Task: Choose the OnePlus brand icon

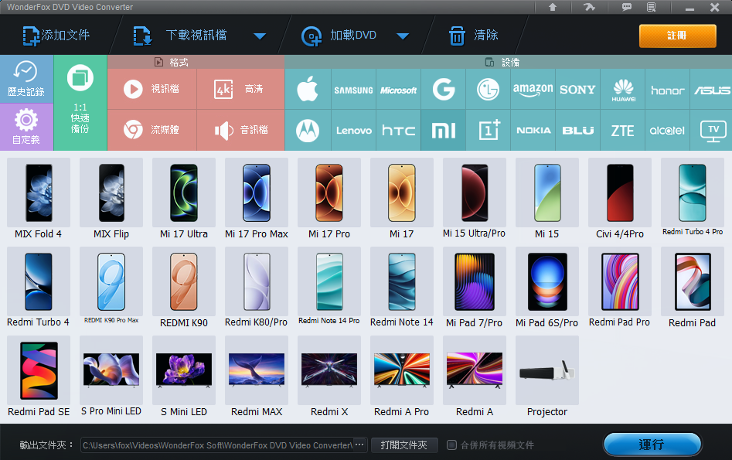Action: click(488, 131)
